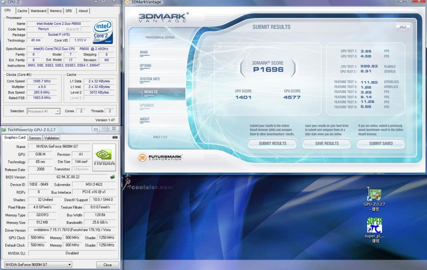Click the Bus Speed value 265.9 MHz
Screen dimensions: 427x270
click(x=42, y=92)
